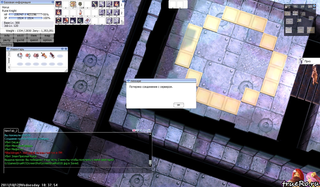Open the skill window button
This screenshot has width=320, height=187.
[20, 36]
